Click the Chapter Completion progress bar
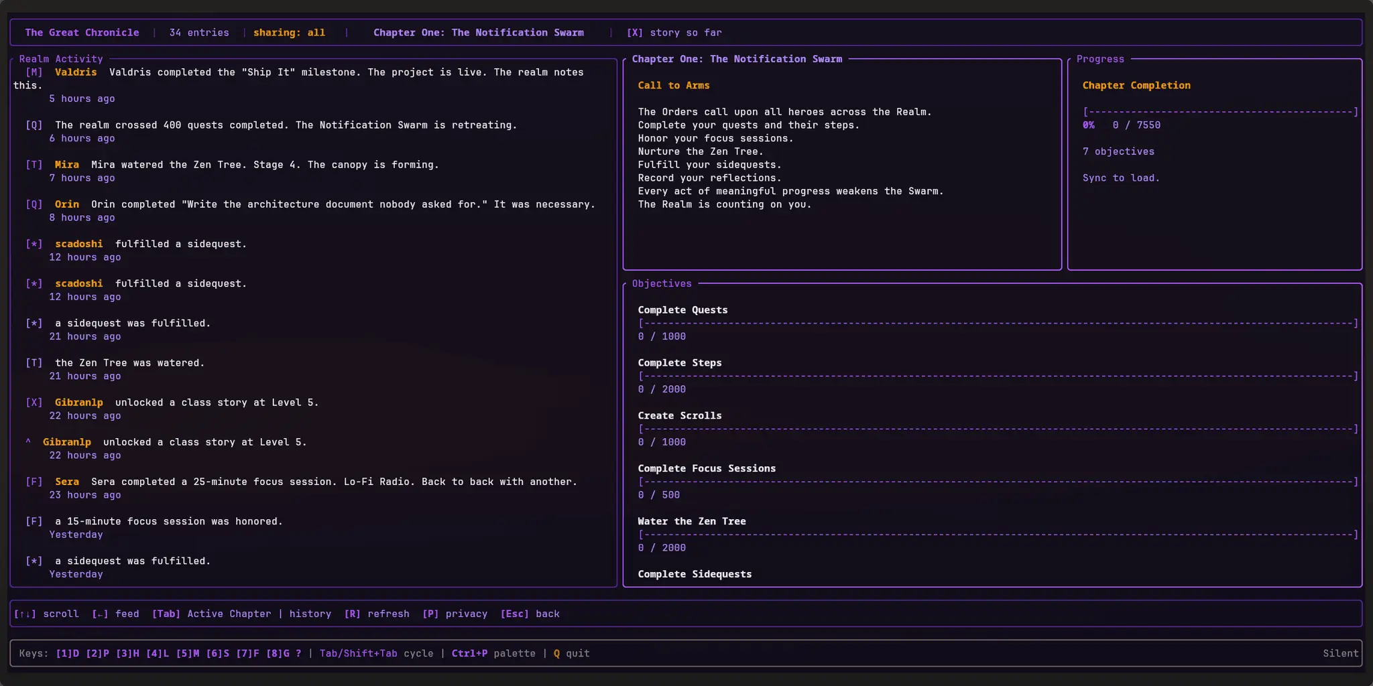The width and height of the screenshot is (1373, 686). pos(1221,112)
